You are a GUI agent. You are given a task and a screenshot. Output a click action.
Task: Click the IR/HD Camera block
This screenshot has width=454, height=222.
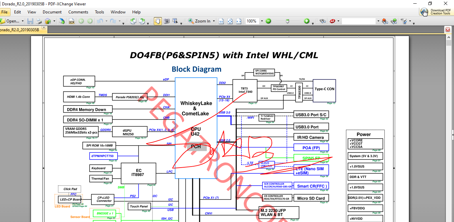311,137
